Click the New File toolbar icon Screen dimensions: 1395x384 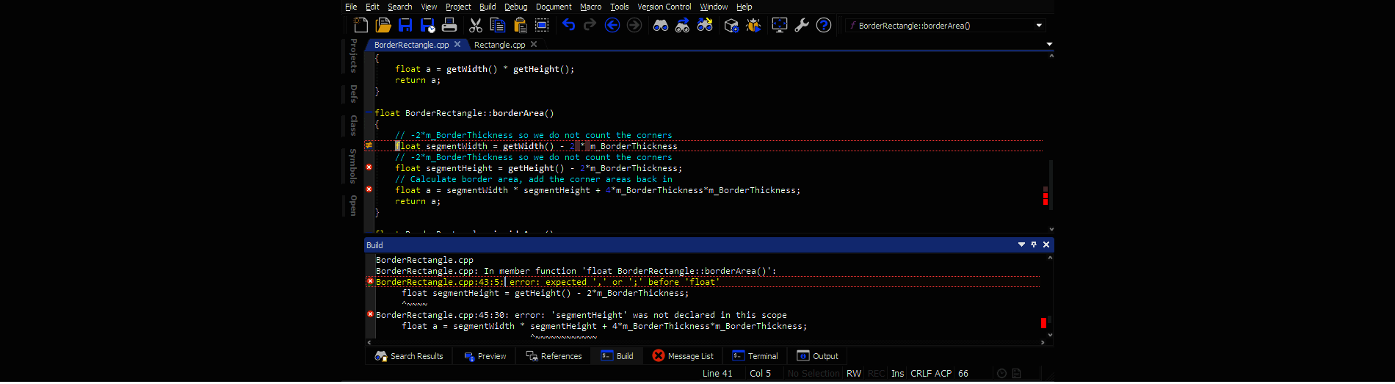361,26
